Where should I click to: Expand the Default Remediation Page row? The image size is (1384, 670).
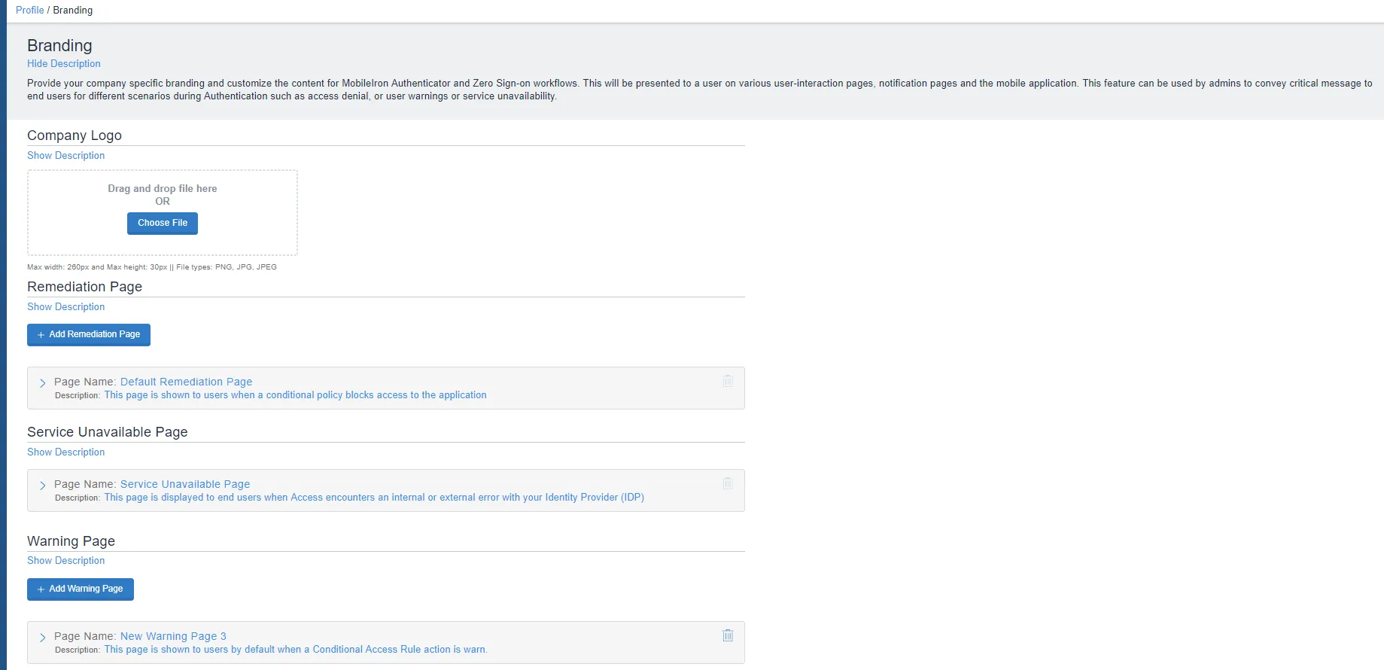coord(43,382)
